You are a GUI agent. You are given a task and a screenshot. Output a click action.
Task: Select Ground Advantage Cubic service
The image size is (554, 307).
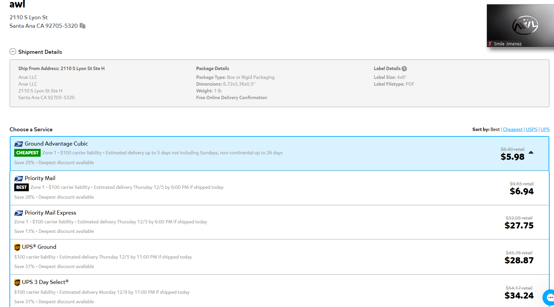[280, 153]
